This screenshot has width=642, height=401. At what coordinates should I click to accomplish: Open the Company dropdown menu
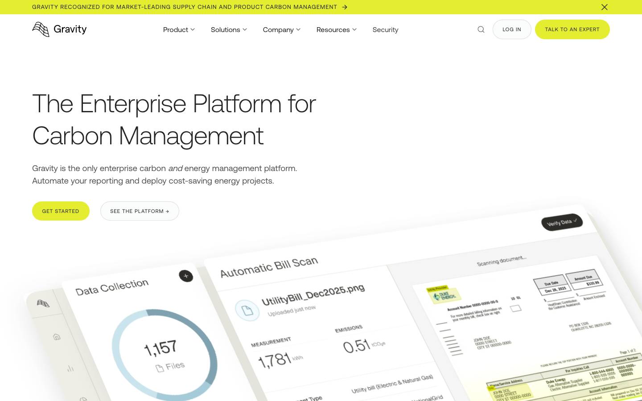tap(282, 29)
